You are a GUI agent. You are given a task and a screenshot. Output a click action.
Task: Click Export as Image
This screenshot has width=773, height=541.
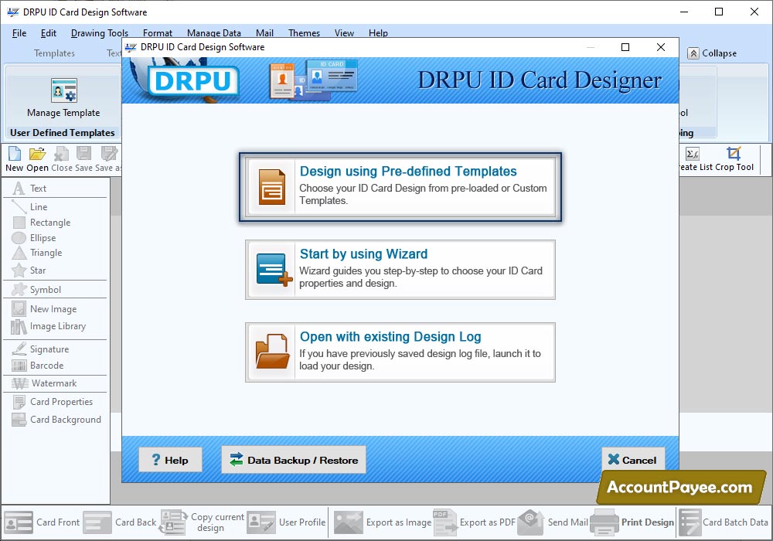coord(383,522)
